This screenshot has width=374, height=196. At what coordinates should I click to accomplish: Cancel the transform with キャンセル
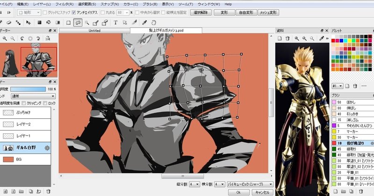(262, 192)
